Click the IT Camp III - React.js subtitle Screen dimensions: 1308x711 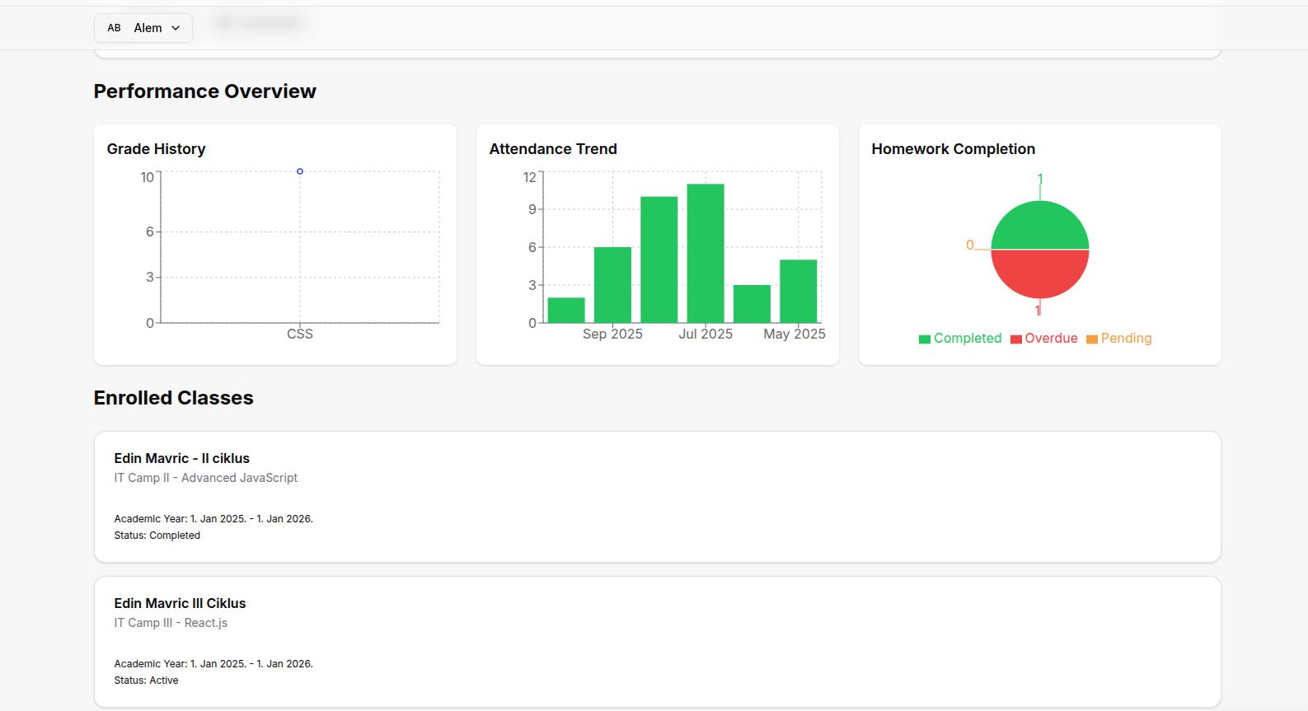pyautogui.click(x=171, y=623)
